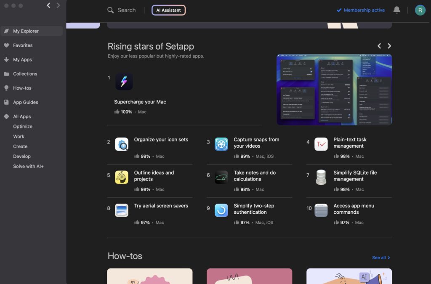Click the Favorites heart icon
The height and width of the screenshot is (284, 431).
6,45
